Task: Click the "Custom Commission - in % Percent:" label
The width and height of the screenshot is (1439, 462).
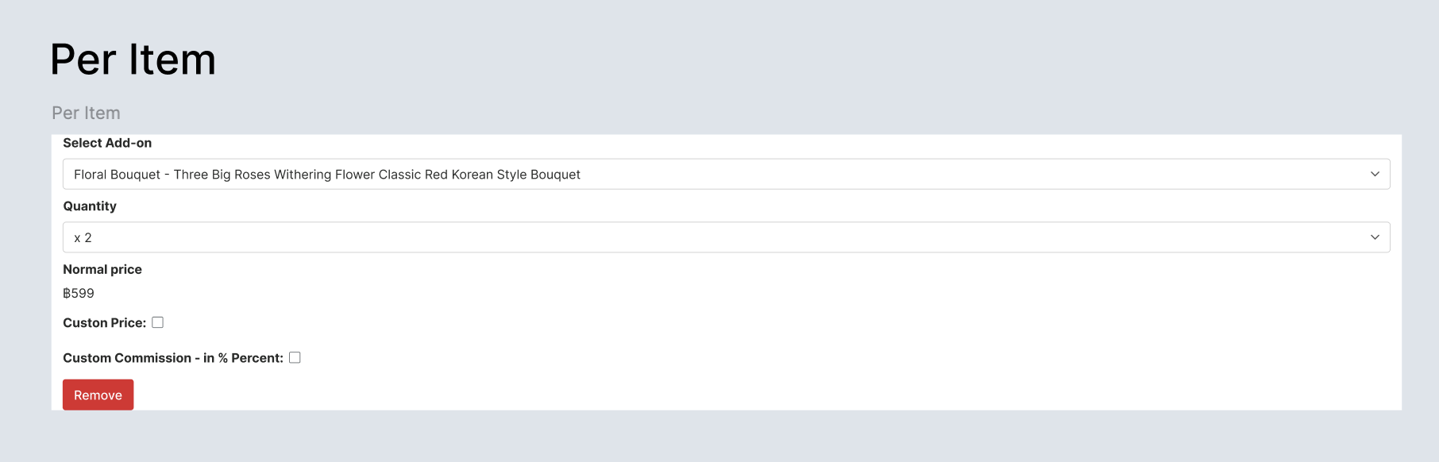Action: pos(173,358)
